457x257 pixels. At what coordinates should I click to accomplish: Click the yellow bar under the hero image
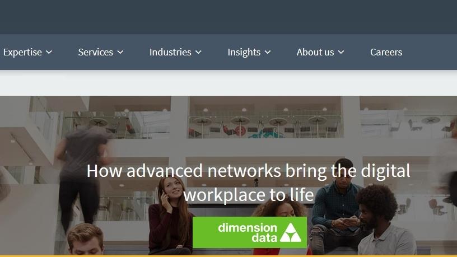click(228, 256)
